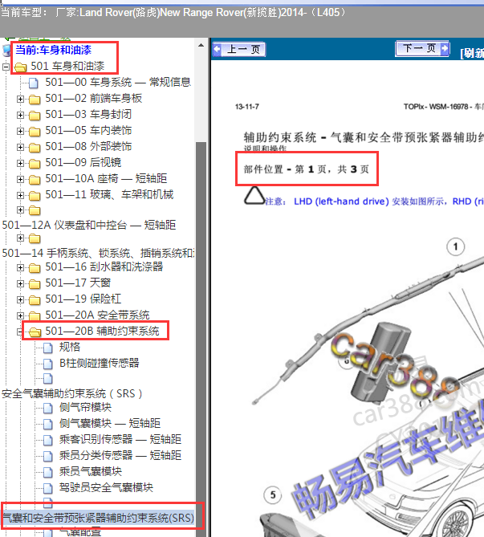Select the 501—12A 仪表盘和中控台 — 短轴距 item

point(89,225)
